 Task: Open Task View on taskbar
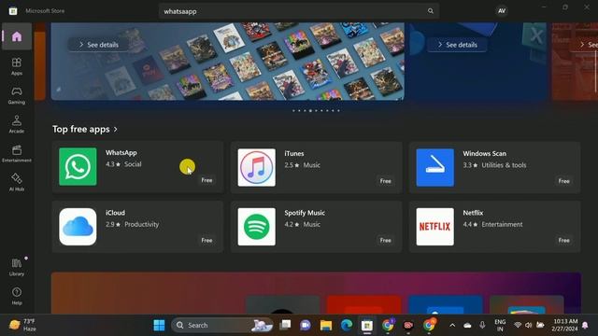285,325
